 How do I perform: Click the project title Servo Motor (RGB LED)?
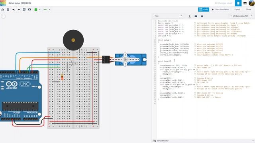20,3
